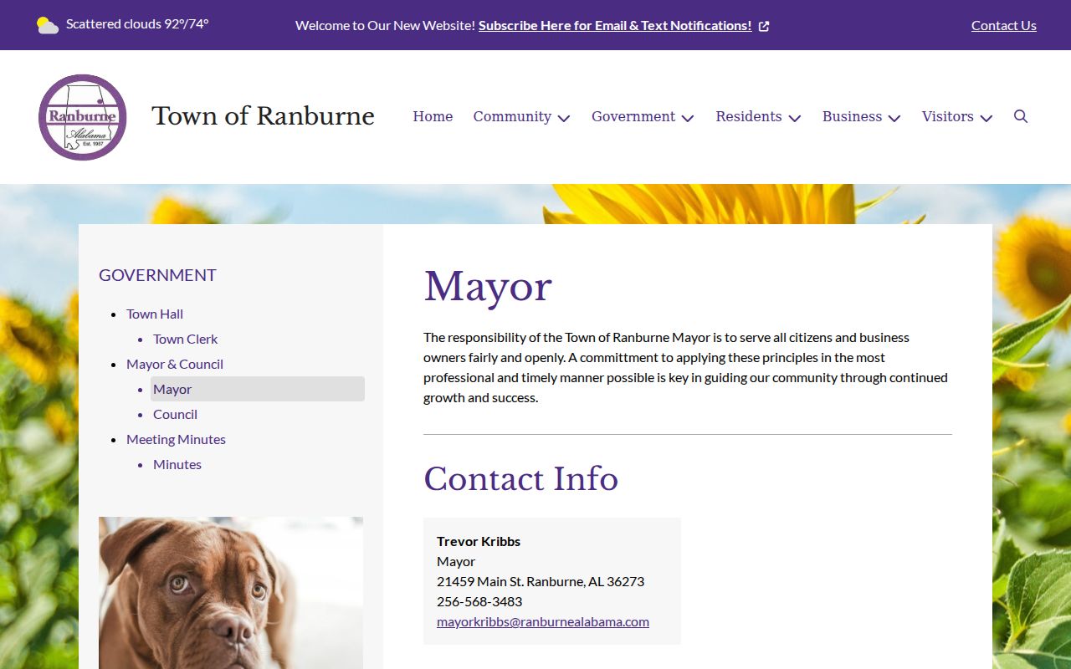Viewport: 1071px width, 669px height.
Task: Click the scattered clouds weather icon
Action: click(x=48, y=25)
